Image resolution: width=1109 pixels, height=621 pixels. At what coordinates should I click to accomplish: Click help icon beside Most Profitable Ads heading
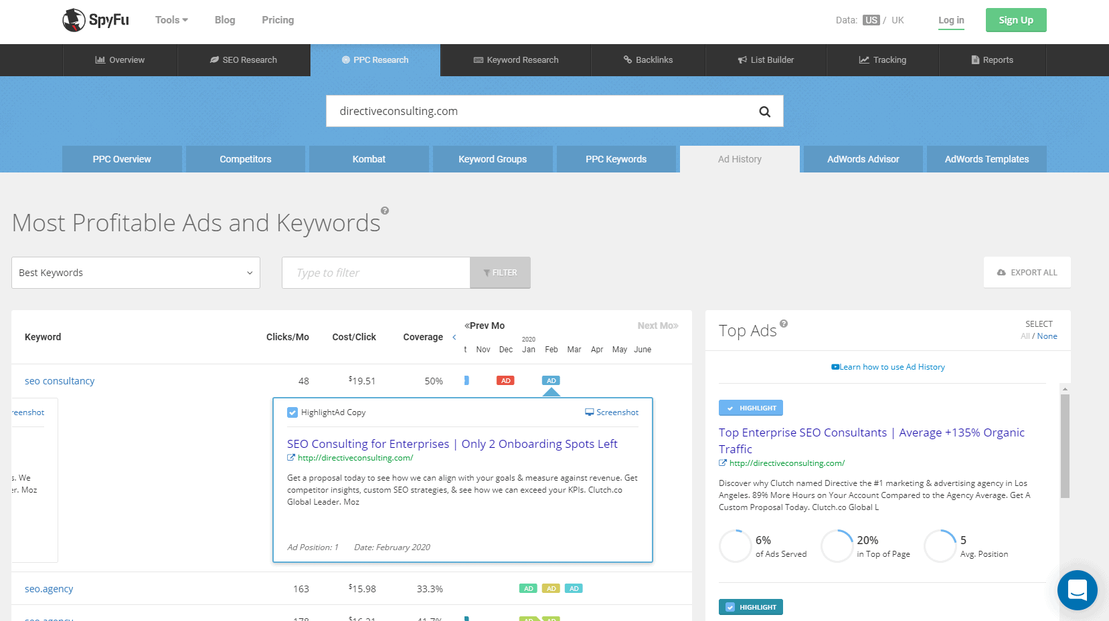click(x=385, y=211)
